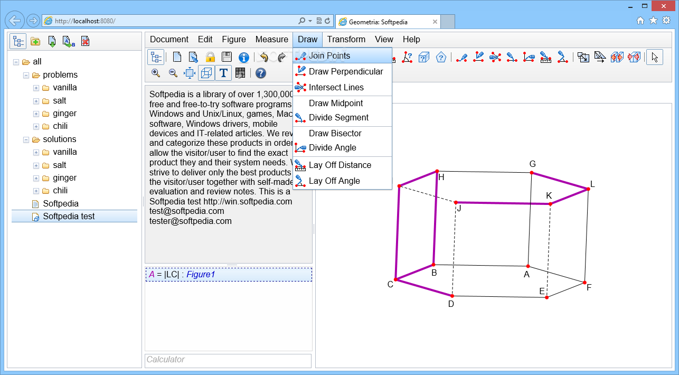Click the delete document red X icon
This screenshot has height=375, width=679.
coord(86,41)
